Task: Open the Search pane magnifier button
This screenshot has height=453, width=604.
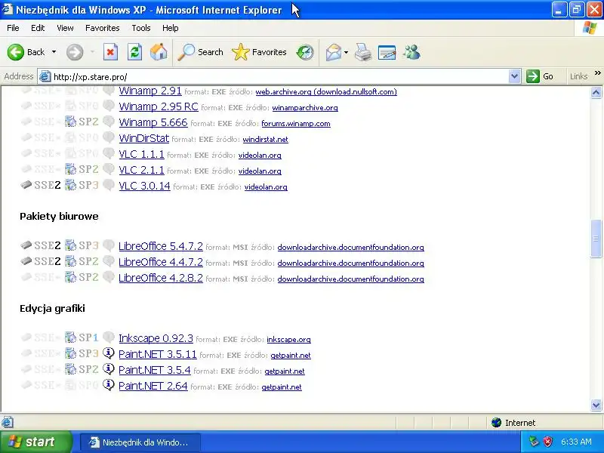Action: (200, 52)
